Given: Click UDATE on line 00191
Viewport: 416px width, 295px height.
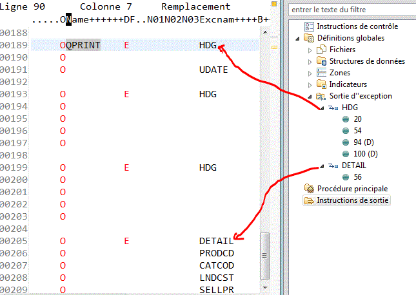Looking at the screenshot, I should coord(213,70).
